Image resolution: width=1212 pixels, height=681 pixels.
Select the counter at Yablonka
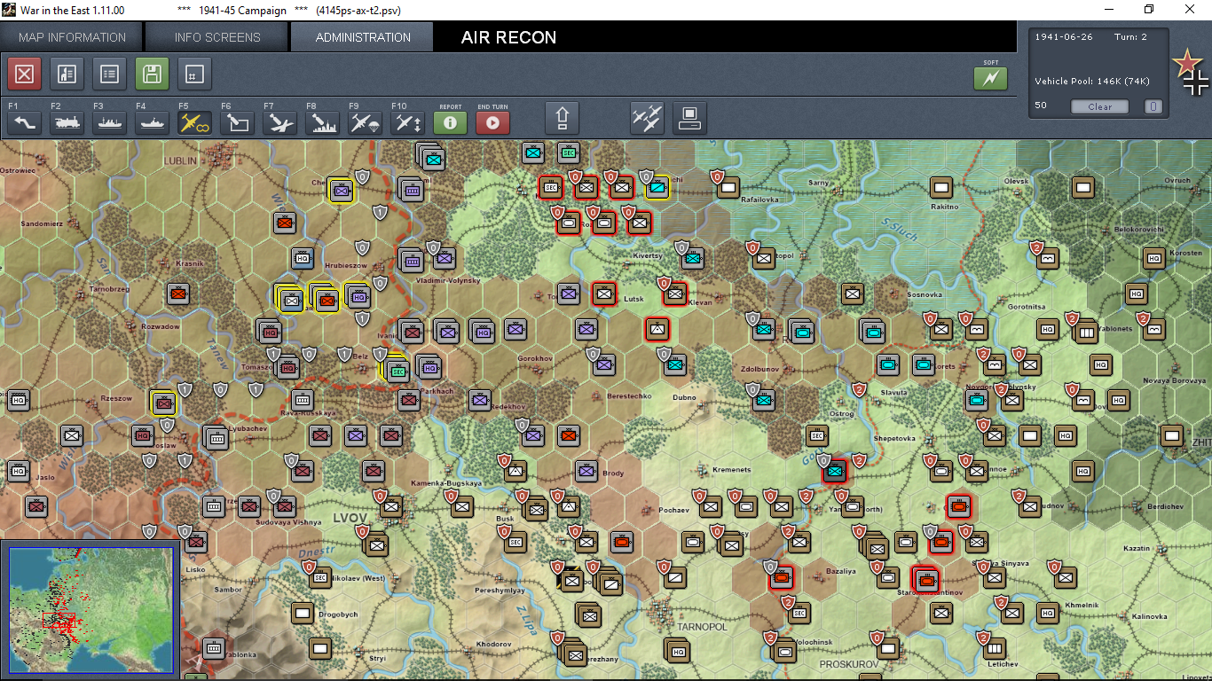tap(213, 648)
